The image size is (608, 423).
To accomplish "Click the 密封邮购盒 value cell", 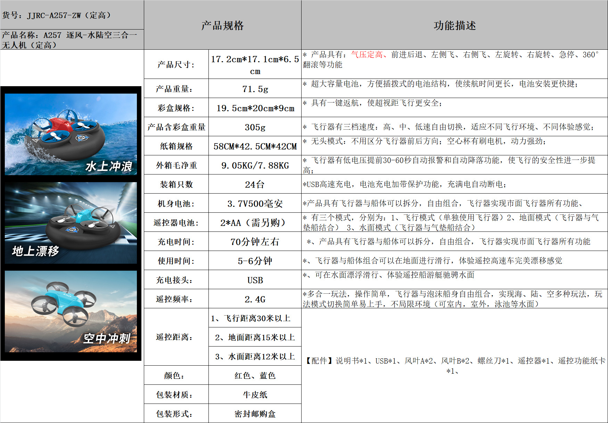I will [255, 414].
